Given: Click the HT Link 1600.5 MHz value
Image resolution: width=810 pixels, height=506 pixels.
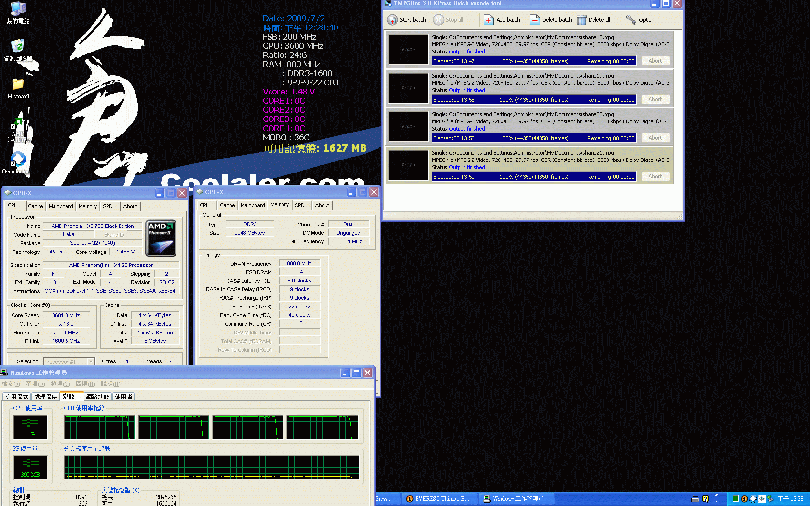Looking at the screenshot, I should 66,341.
